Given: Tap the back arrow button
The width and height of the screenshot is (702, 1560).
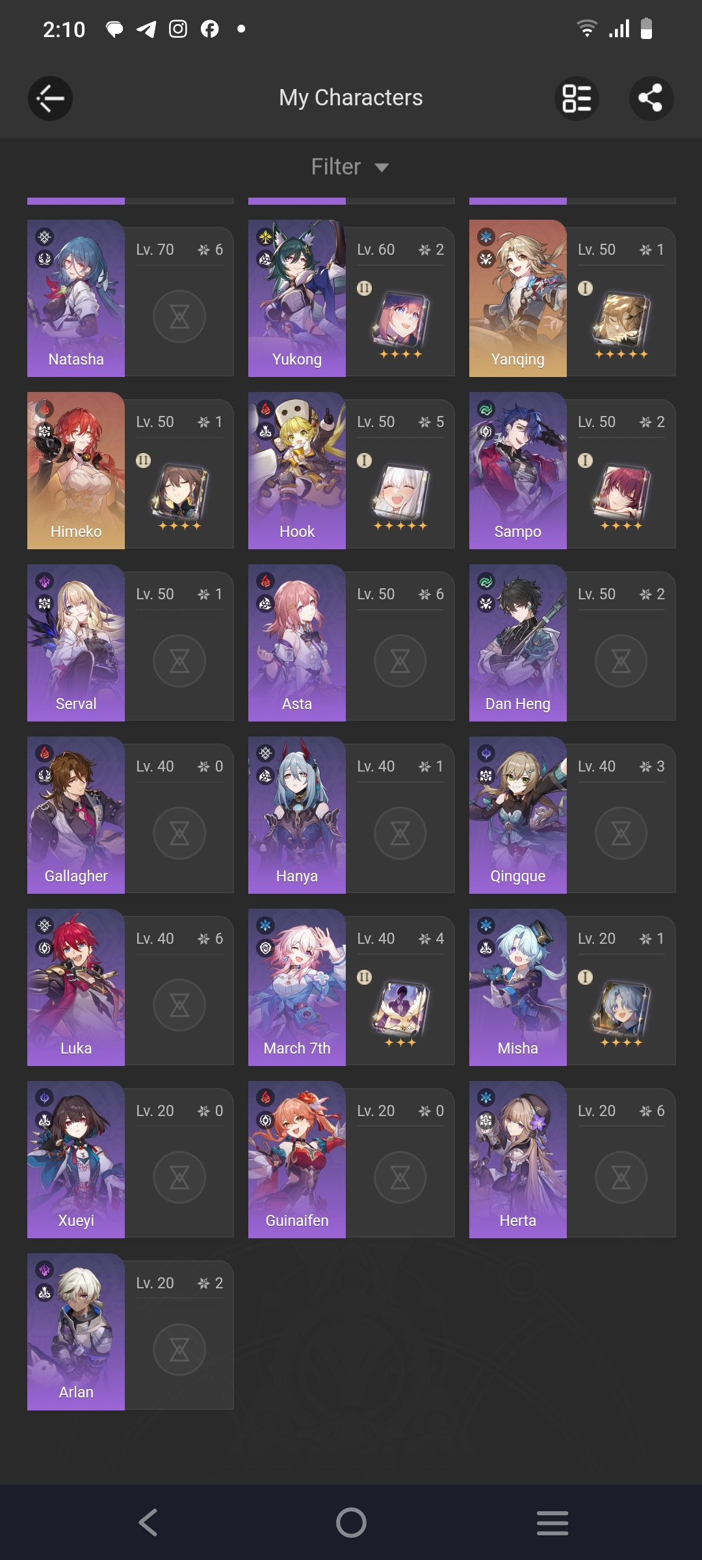Looking at the screenshot, I should pyautogui.click(x=50, y=98).
